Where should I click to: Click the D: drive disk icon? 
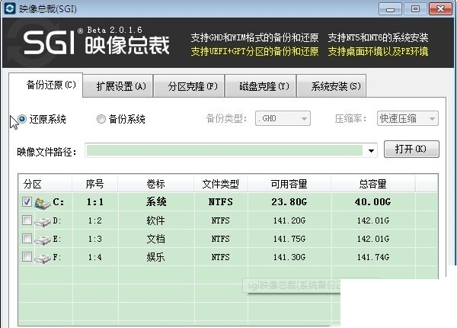coord(43,222)
